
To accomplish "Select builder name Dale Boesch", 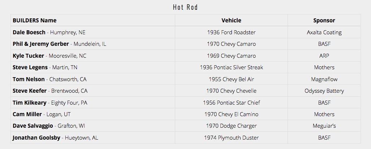I will 29,32.
